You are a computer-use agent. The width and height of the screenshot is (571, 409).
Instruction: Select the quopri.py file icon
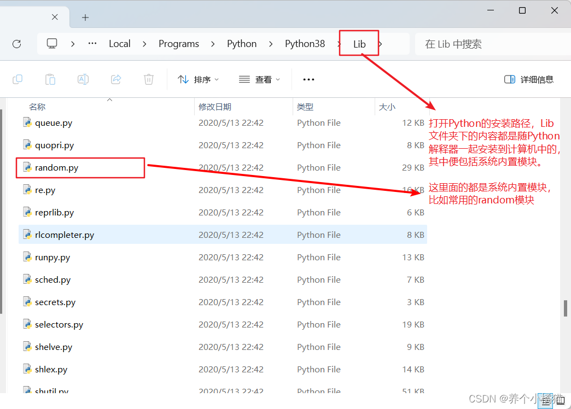tap(27, 145)
